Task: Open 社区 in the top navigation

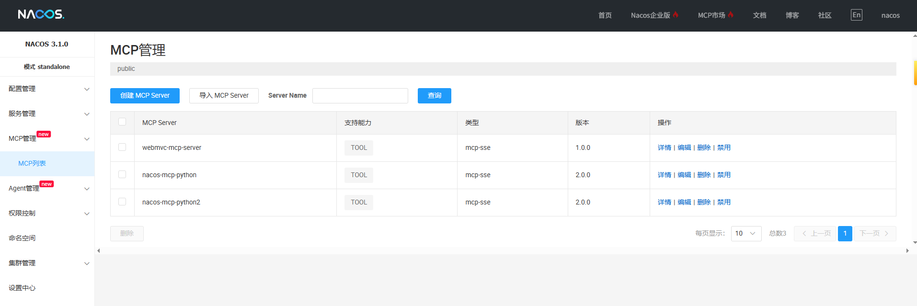Action: pos(825,15)
